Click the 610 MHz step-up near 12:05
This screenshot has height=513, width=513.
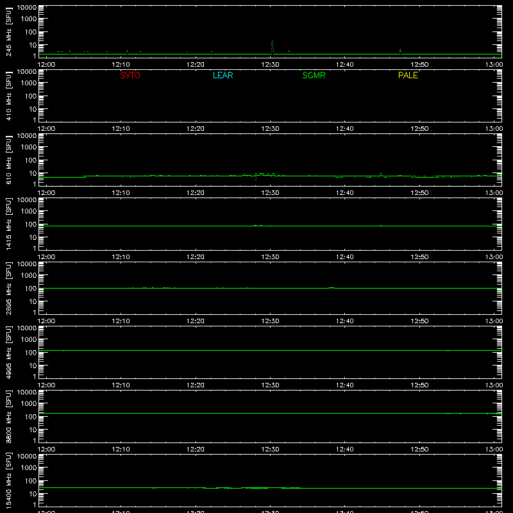(85, 177)
